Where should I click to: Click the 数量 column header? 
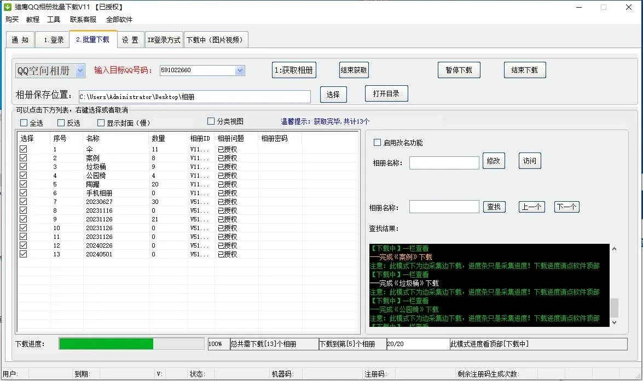pos(167,138)
